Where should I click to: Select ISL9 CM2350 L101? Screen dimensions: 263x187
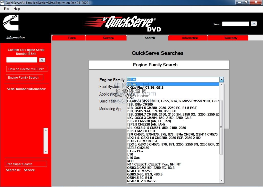coord(173,131)
